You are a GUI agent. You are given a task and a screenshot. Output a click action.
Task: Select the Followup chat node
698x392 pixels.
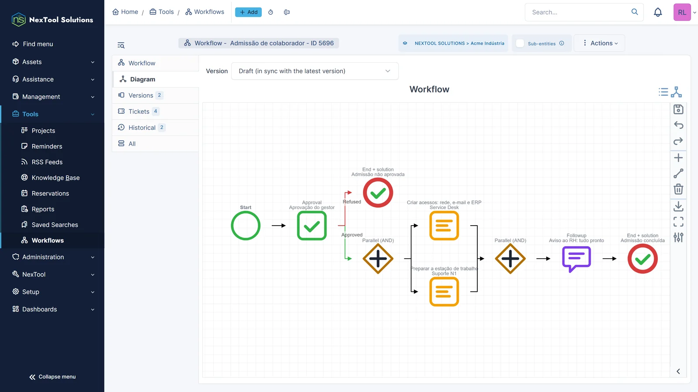576,259
